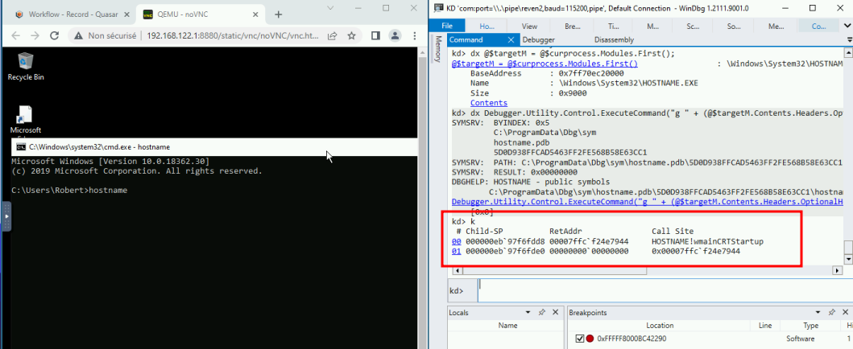Viewport: 853px width, 349px height.
Task: Open stack frame 00 link
Action: (457, 241)
